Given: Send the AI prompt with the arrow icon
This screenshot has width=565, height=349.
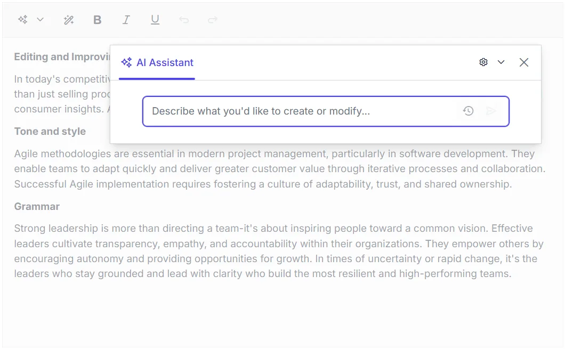Looking at the screenshot, I should pos(491,111).
